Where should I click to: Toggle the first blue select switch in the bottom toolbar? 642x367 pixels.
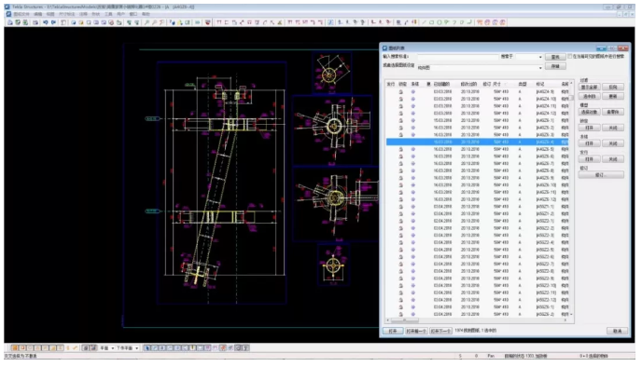pyautogui.click(x=147, y=347)
